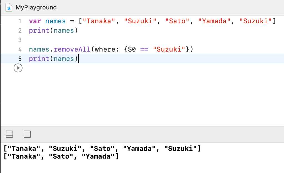The image size is (284, 173).
Task: Click the 'removeAll' method name on line 4
Action: tap(72, 49)
